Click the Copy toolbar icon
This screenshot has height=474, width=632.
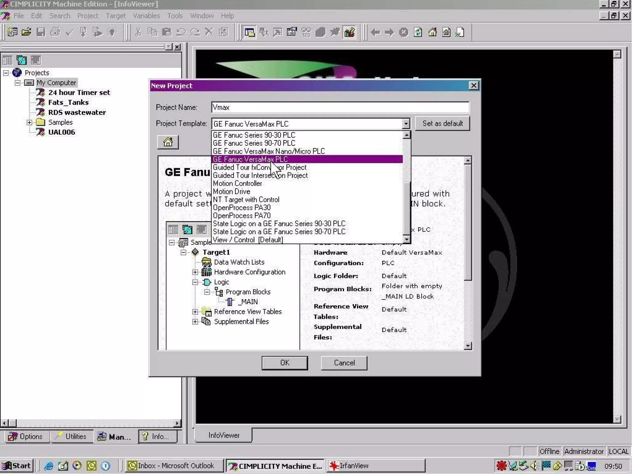click(x=152, y=32)
